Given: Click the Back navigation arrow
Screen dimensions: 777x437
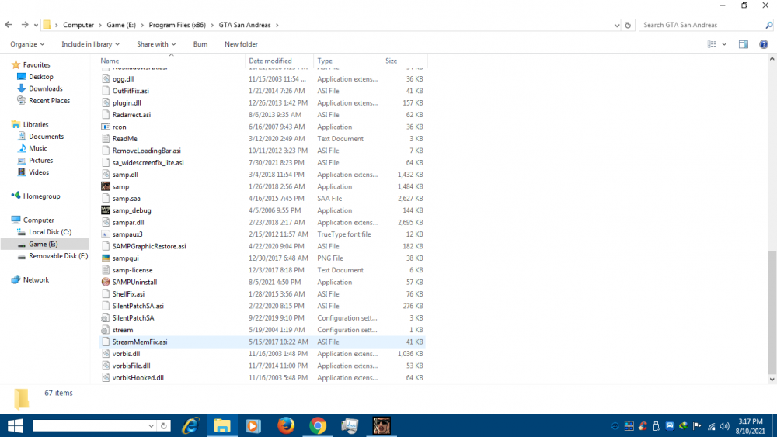Looking at the screenshot, I should pyautogui.click(x=9, y=25).
